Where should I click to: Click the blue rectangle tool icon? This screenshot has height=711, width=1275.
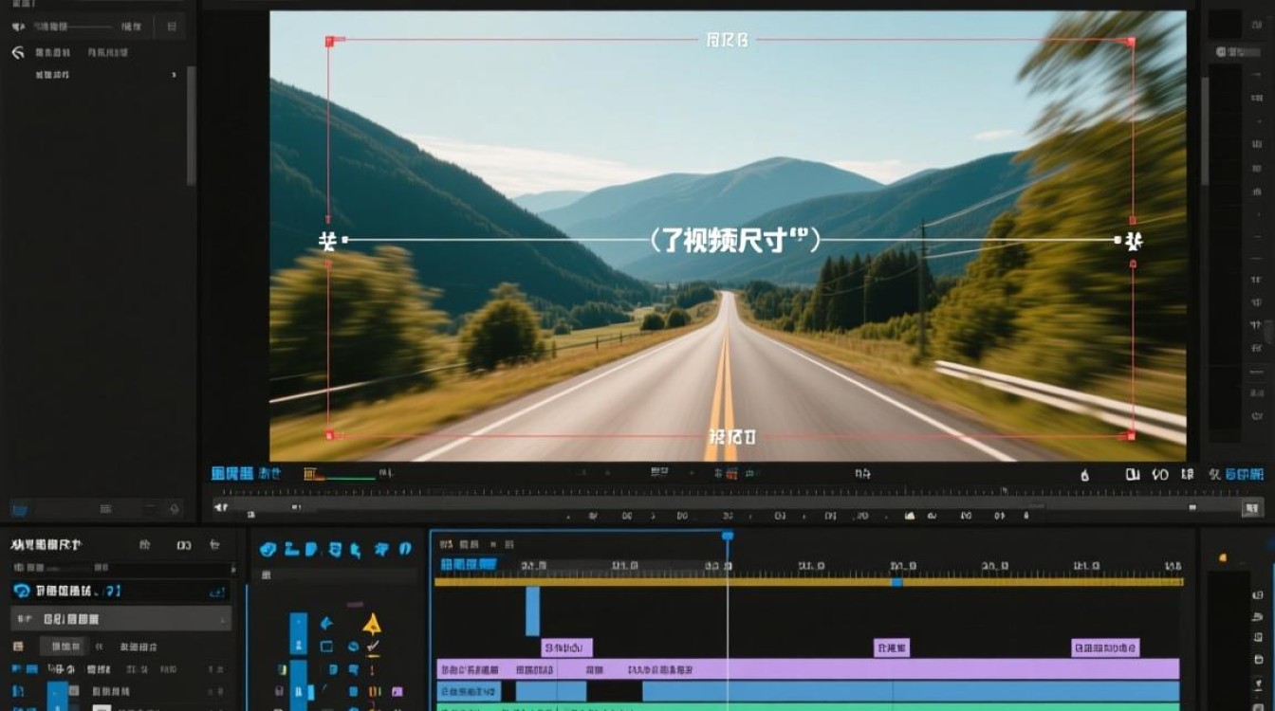point(326,647)
